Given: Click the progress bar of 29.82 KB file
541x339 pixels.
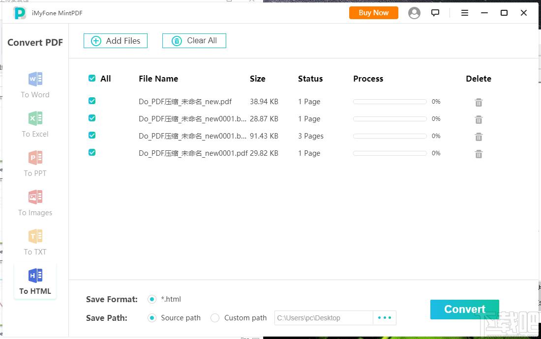Looking at the screenshot, I should 390,153.
